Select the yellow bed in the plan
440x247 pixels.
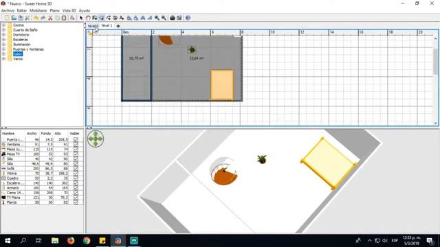pyautogui.click(x=222, y=85)
